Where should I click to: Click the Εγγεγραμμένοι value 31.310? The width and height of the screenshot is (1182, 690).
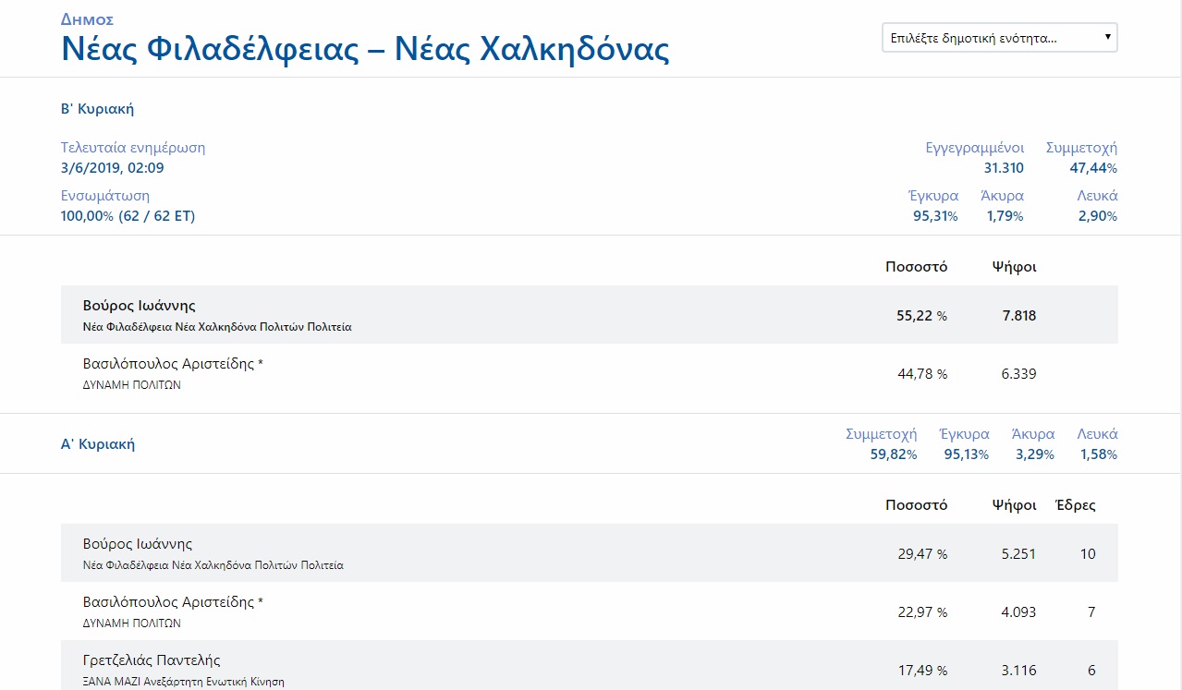coord(1004,168)
